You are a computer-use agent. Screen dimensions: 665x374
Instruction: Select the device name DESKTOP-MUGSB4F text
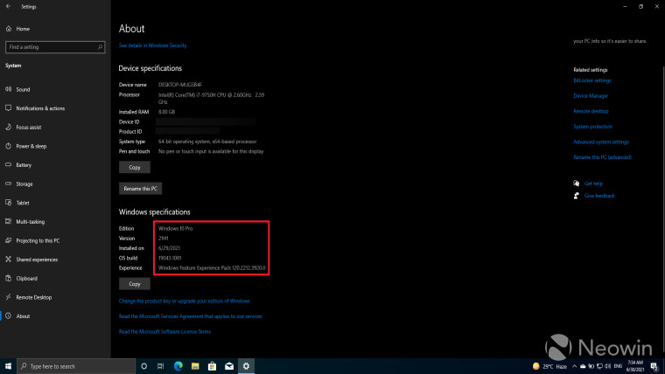click(180, 85)
